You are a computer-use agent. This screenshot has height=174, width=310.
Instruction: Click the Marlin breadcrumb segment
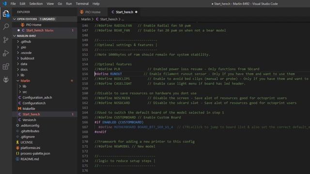(x=86, y=19)
